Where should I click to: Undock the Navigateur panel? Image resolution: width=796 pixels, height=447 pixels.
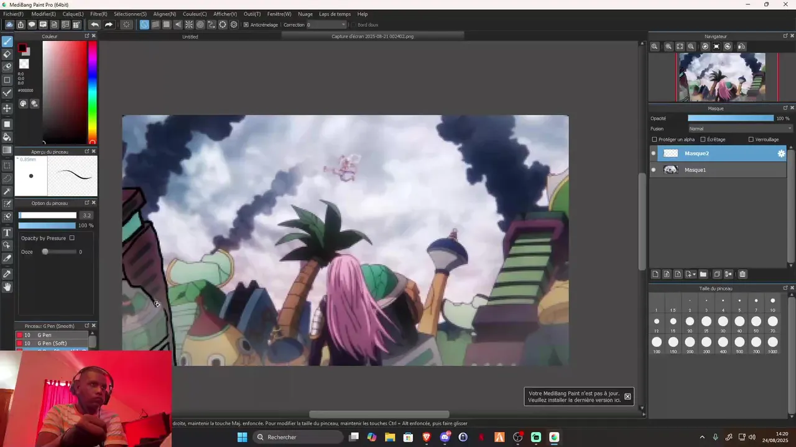(x=785, y=36)
